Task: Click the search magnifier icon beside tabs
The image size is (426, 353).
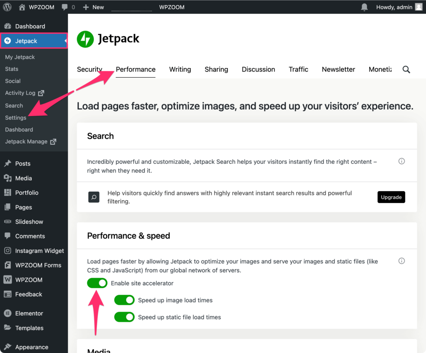Action: 406,69
